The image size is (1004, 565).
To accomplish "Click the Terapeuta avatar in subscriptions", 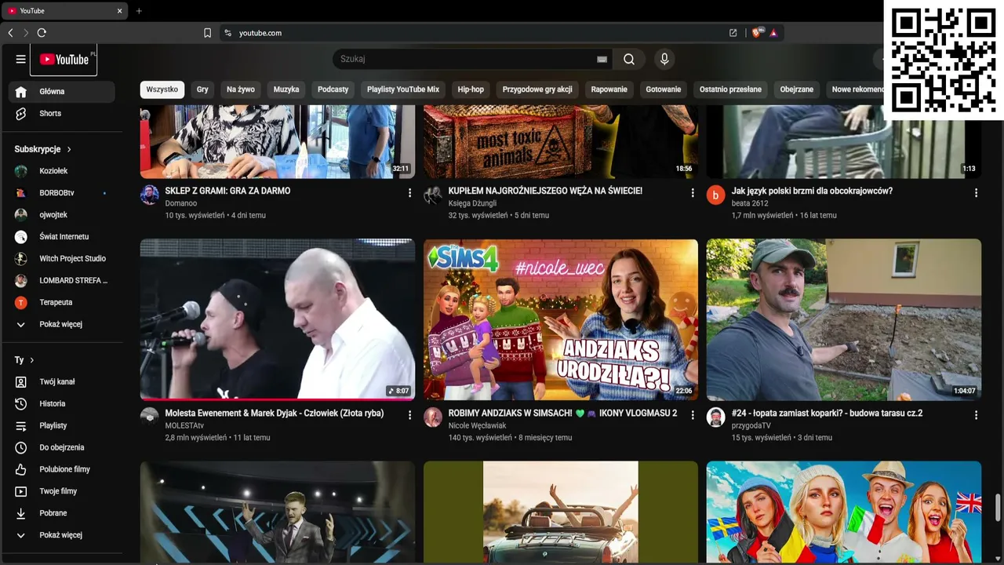I will point(21,303).
